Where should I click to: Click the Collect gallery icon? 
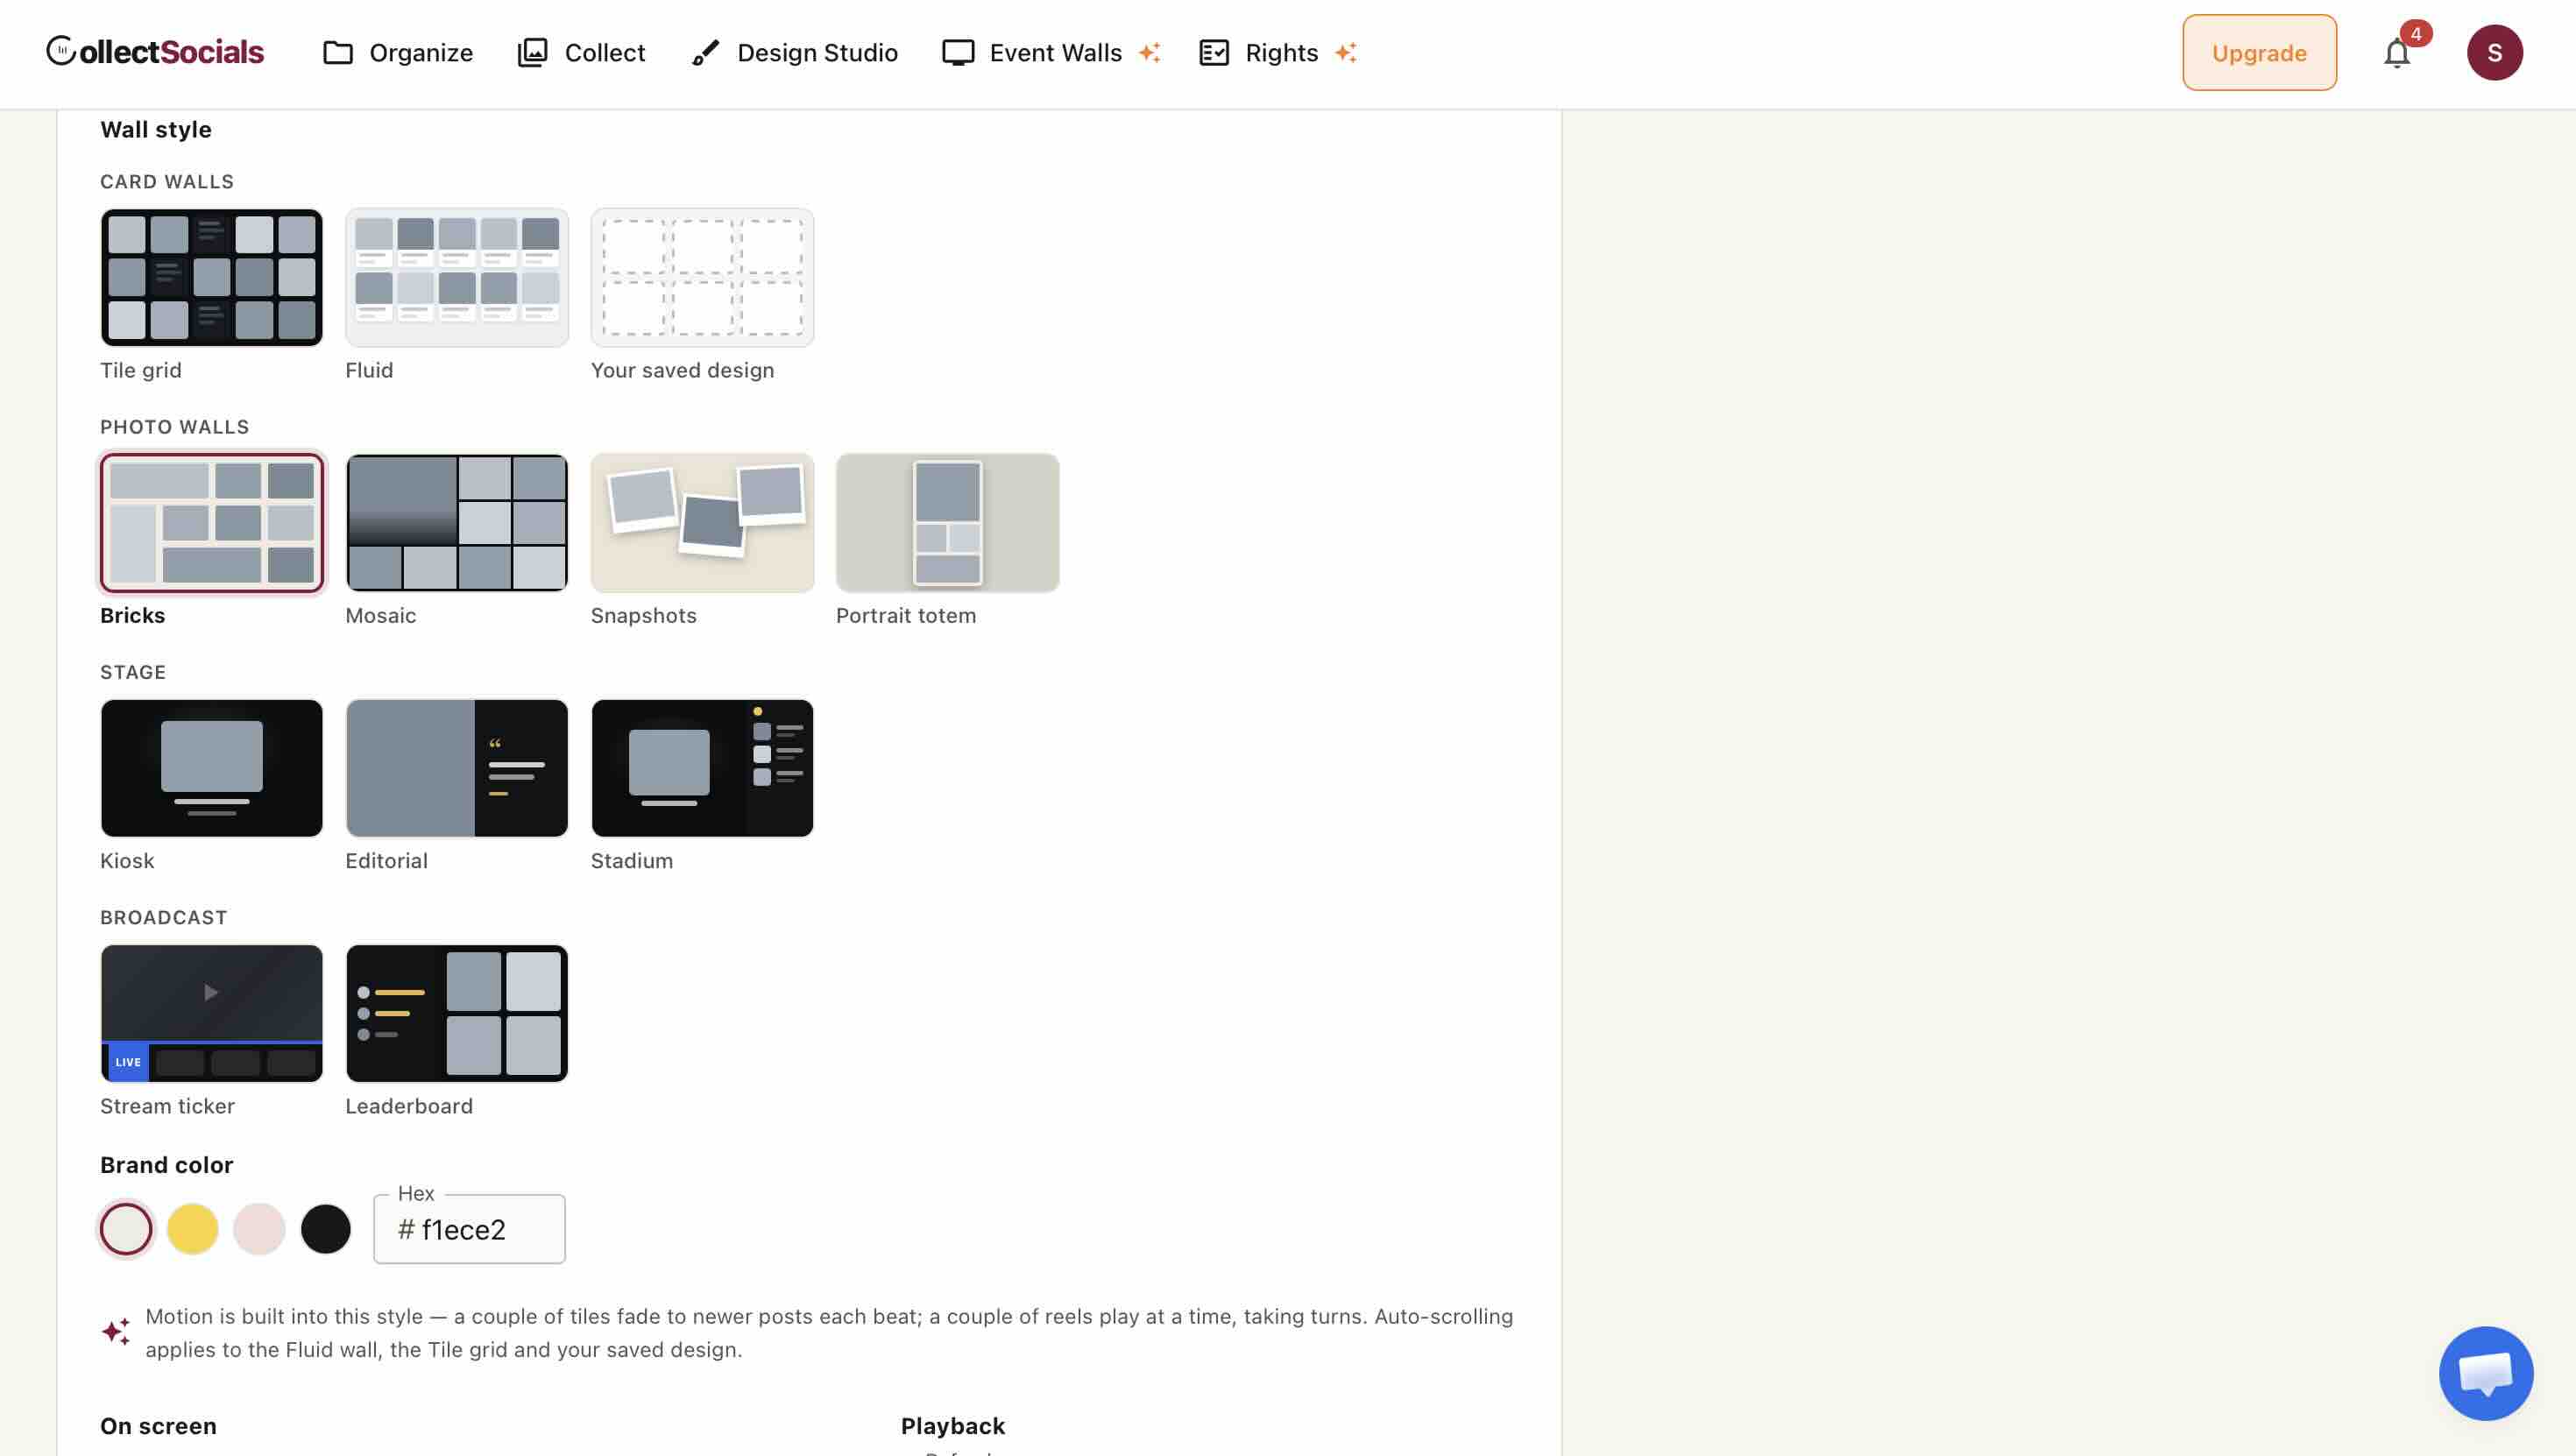tap(532, 53)
